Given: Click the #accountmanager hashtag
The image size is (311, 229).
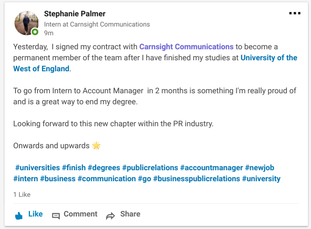Looking at the screenshot, I should (x=212, y=168).
